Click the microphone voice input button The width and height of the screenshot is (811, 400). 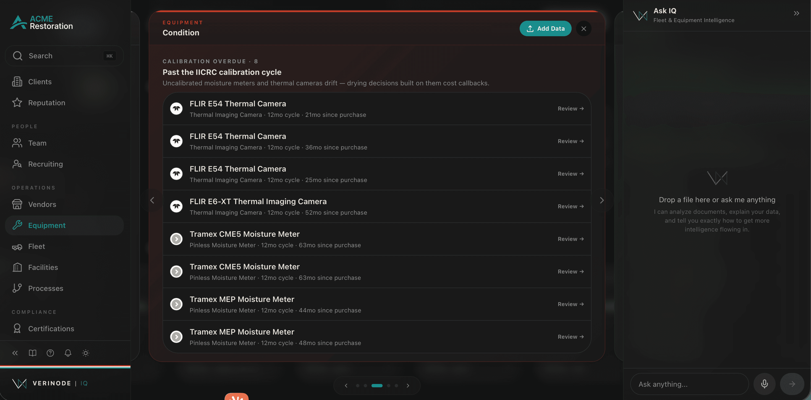tap(764, 384)
